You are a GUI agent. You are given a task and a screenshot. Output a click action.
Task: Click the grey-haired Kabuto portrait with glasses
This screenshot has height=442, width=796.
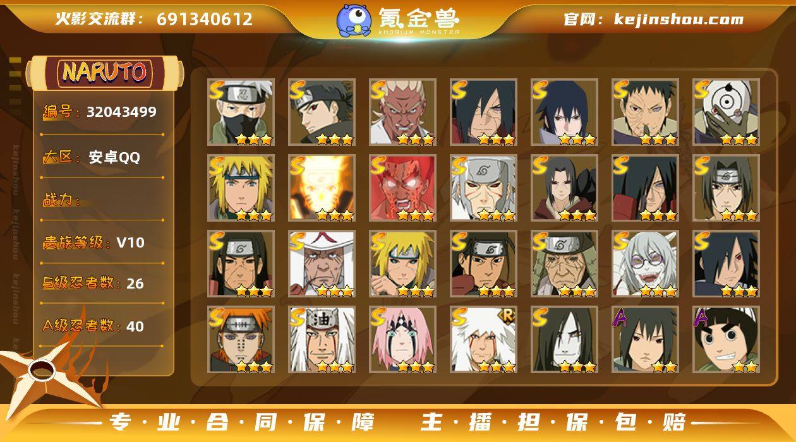[x=646, y=263]
